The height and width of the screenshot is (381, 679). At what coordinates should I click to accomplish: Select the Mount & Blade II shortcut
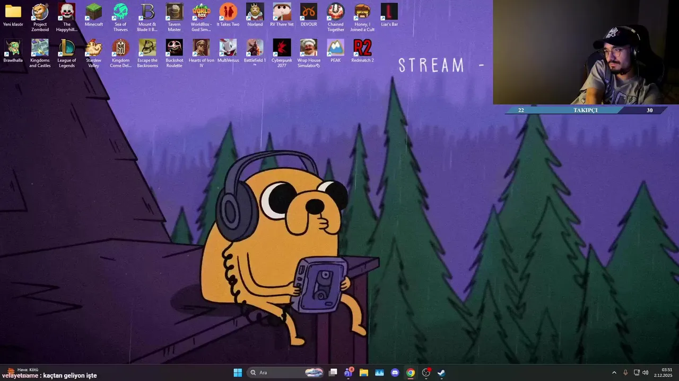pyautogui.click(x=147, y=17)
